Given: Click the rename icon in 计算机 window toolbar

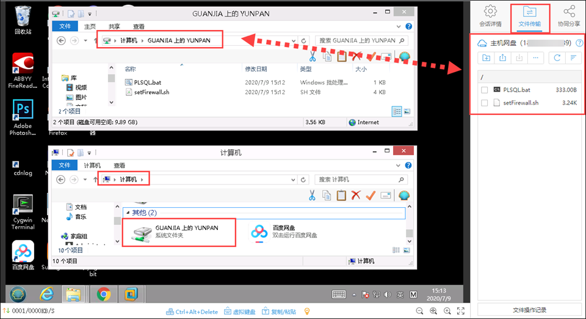Looking at the screenshot, I should coord(386,195).
